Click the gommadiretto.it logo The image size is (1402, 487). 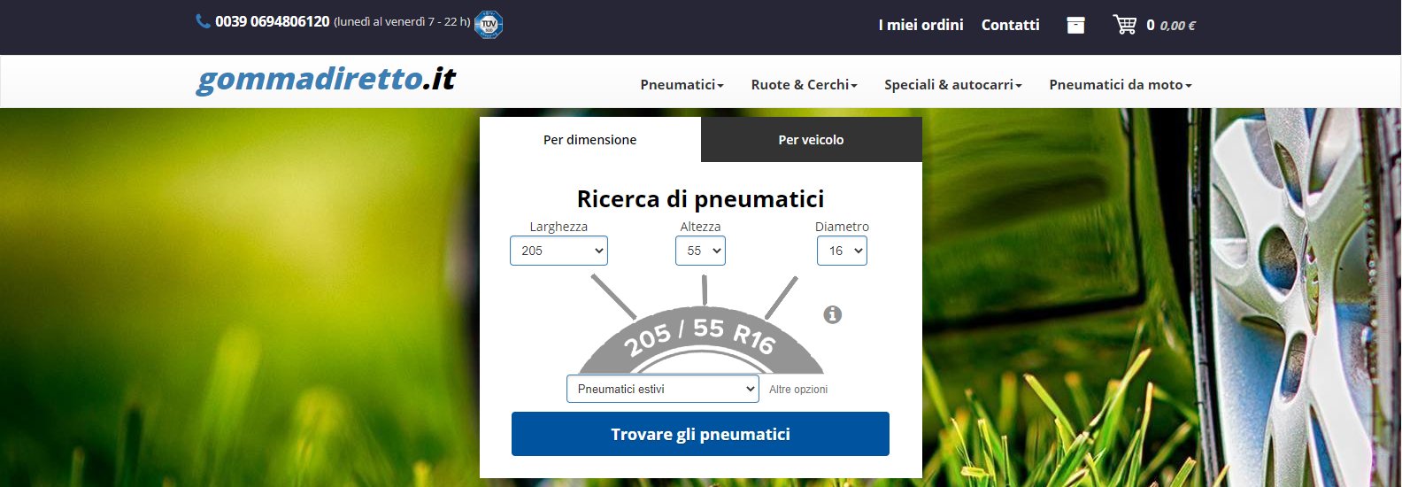pos(326,80)
